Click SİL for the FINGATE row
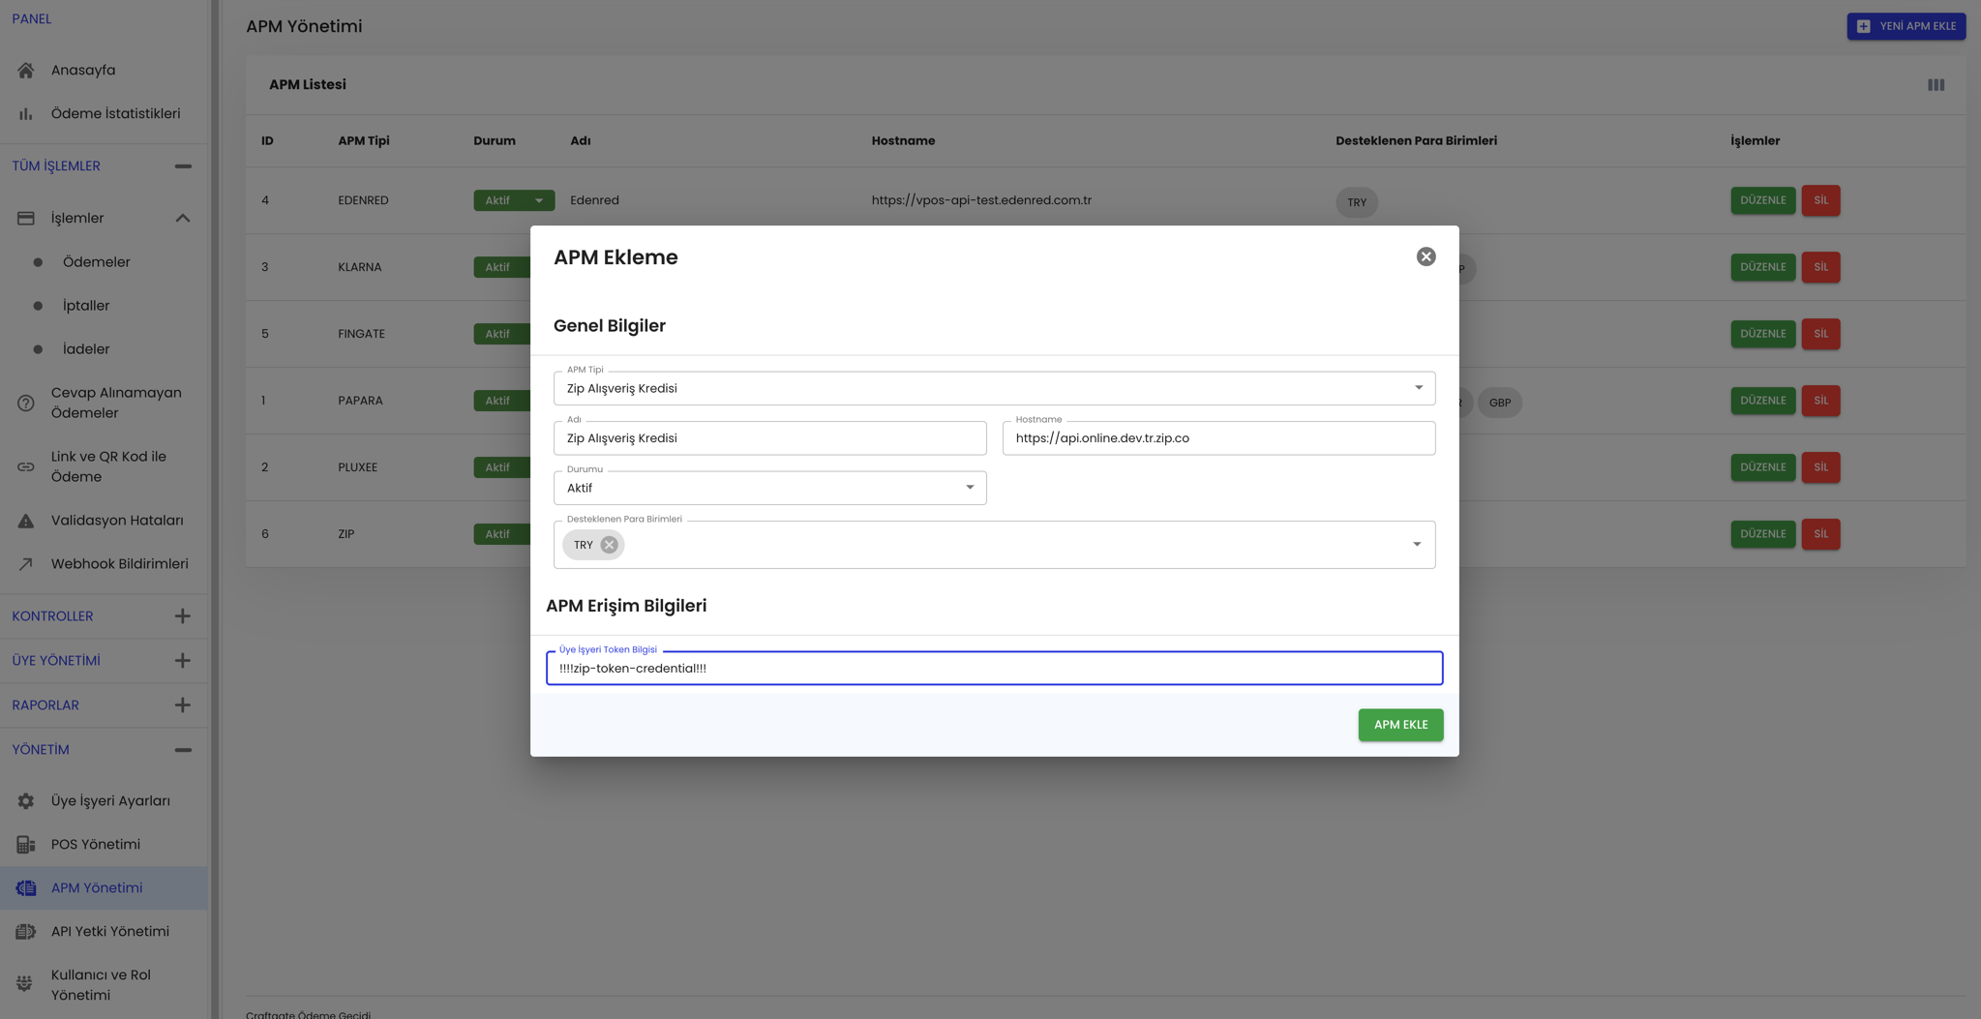This screenshot has height=1019, width=1981. 1820,334
